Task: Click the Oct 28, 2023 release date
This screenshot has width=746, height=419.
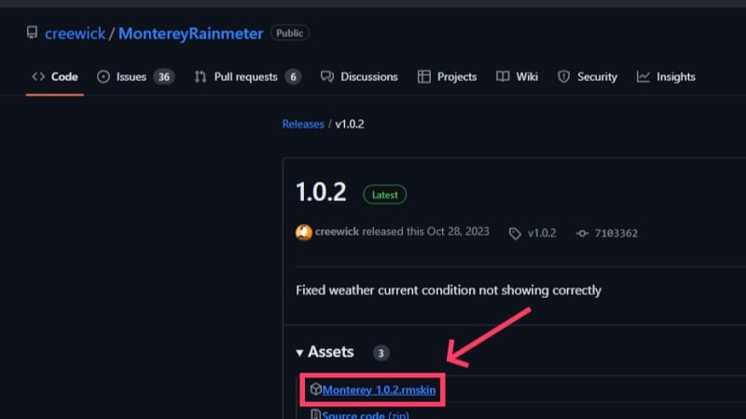Action: pyautogui.click(x=458, y=232)
